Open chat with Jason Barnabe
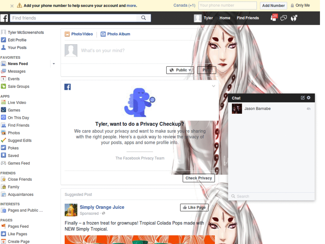The width and height of the screenshot is (325, 244). tap(271, 109)
